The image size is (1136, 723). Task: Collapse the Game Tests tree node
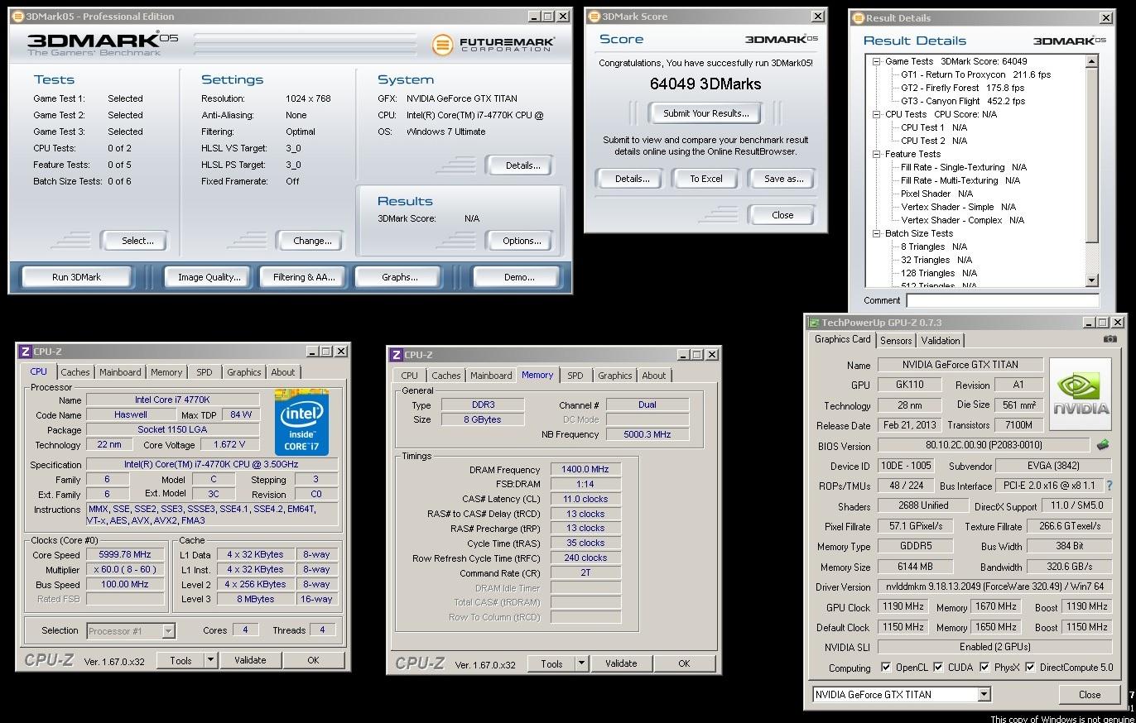pos(877,61)
